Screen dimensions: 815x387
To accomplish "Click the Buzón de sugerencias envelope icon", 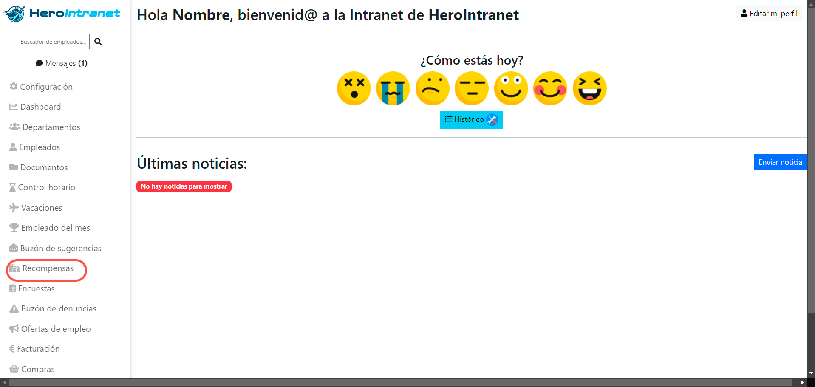I will (14, 248).
